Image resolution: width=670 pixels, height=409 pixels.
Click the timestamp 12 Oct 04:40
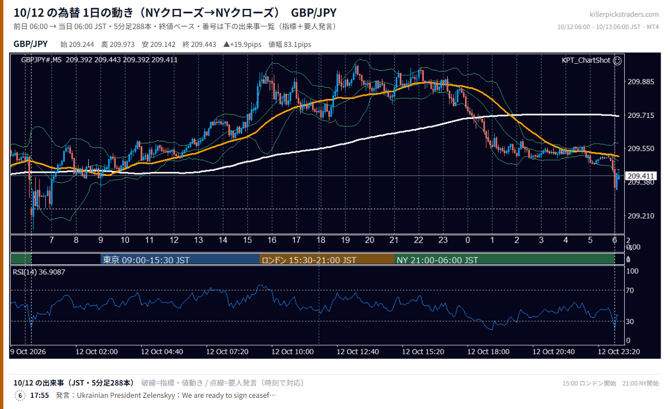[x=162, y=351]
